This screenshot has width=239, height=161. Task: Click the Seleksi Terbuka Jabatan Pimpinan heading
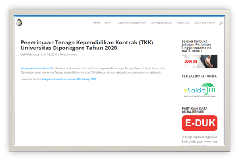pos(197,46)
